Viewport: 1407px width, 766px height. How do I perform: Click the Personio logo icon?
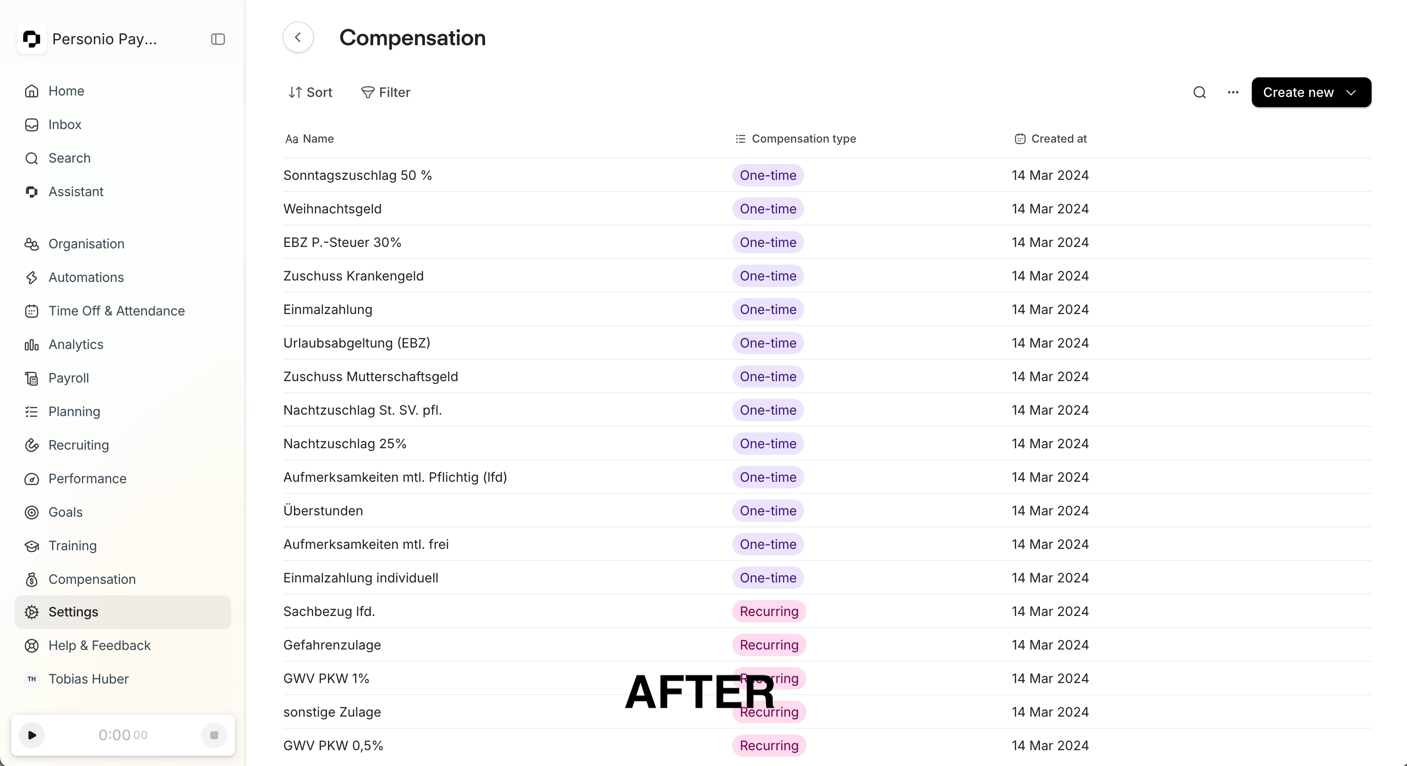tap(32, 39)
